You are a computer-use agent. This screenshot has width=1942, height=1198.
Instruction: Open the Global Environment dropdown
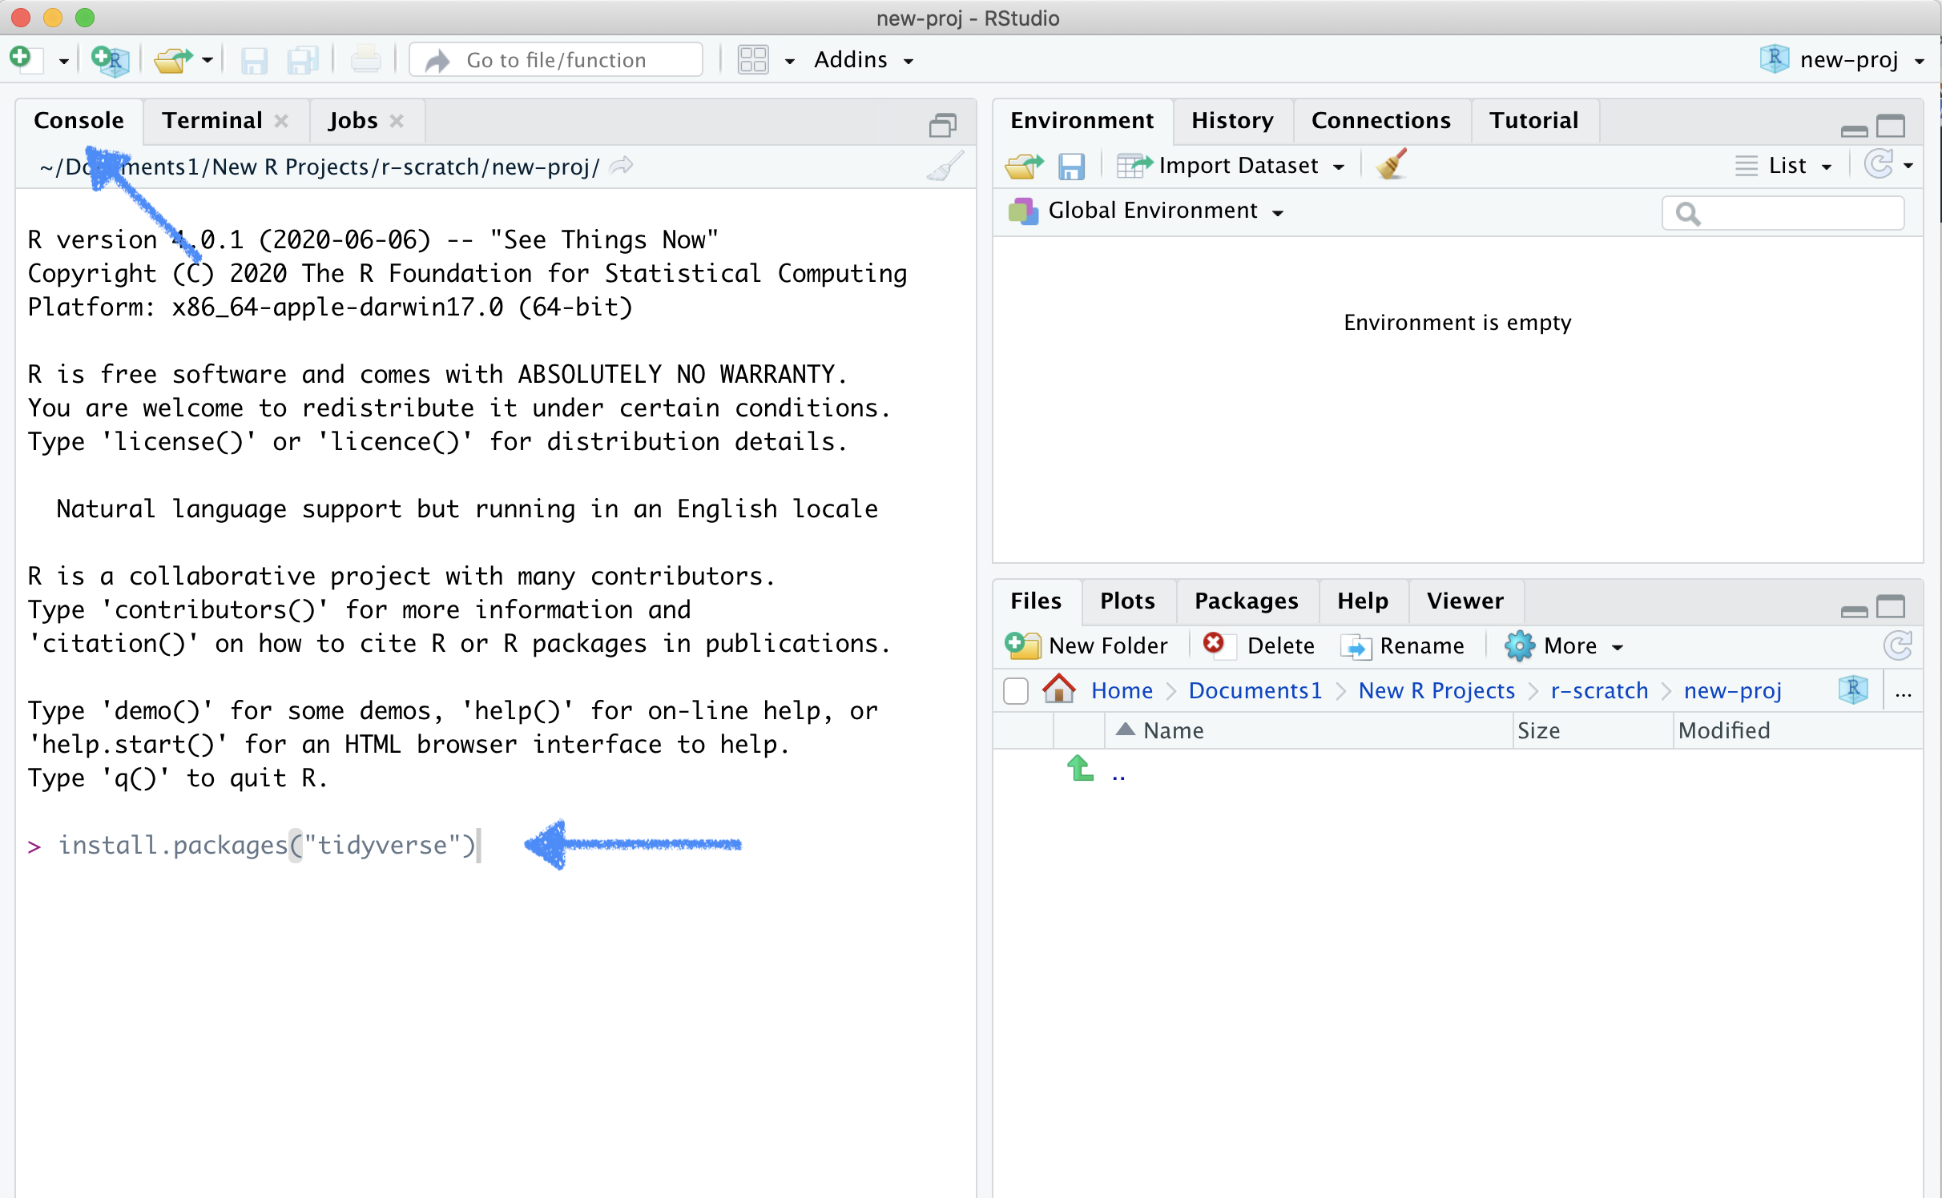(x=1146, y=211)
